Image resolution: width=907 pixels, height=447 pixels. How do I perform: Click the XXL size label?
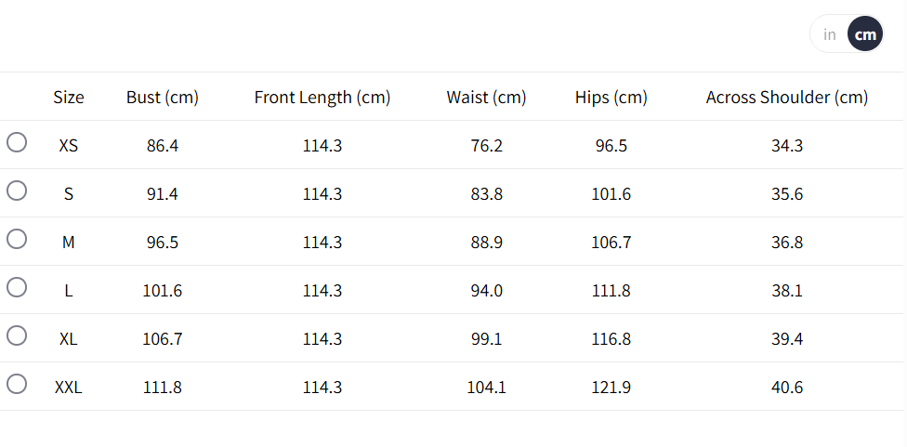pos(69,388)
